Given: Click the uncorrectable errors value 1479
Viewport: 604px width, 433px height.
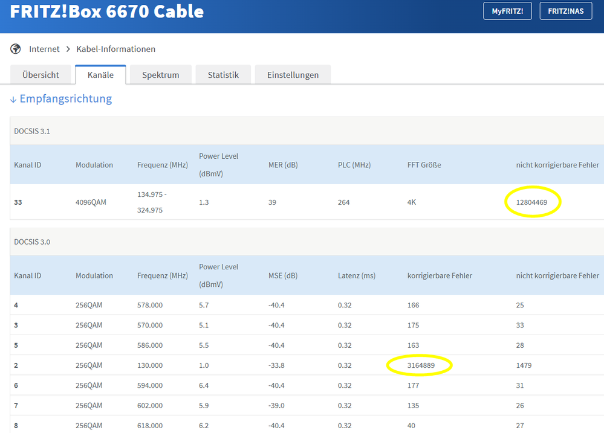Looking at the screenshot, I should pos(524,365).
